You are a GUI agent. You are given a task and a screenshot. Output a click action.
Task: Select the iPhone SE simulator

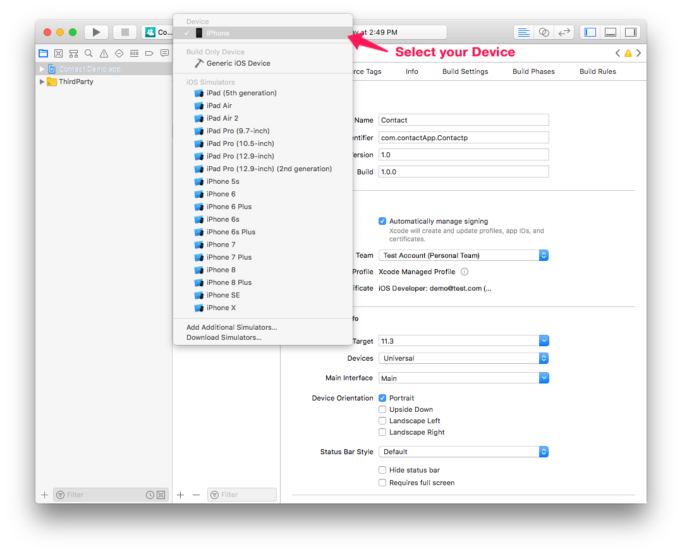coord(262,295)
